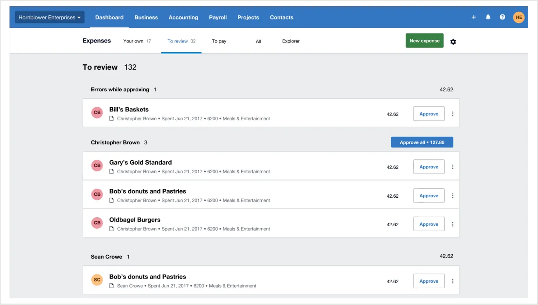Open the Explorer tab
Image resolution: width=538 pixels, height=305 pixels.
291,41
